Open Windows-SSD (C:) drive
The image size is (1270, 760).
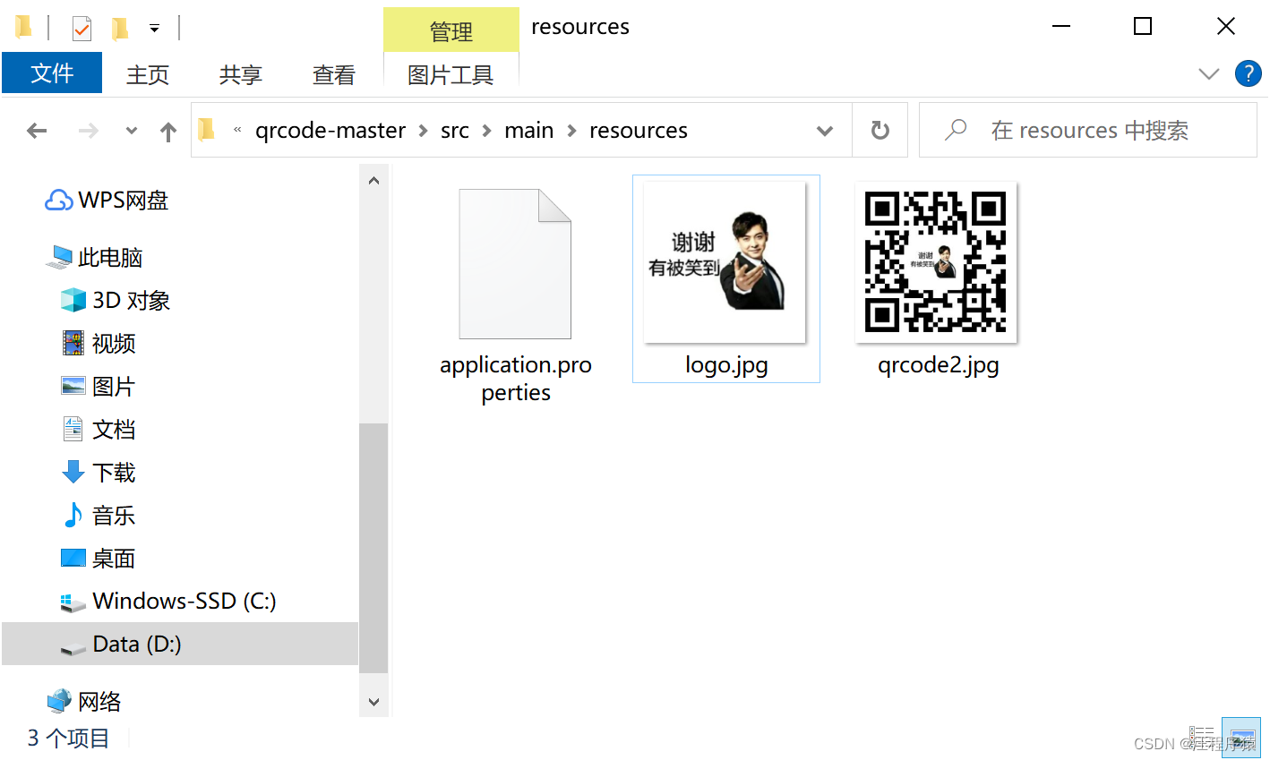pyautogui.click(x=184, y=601)
